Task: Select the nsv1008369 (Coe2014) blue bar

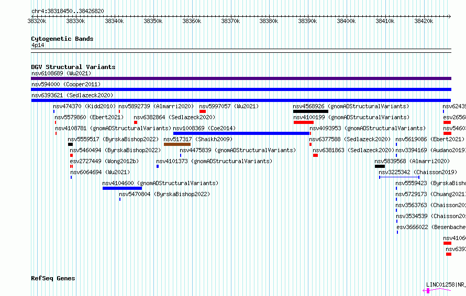Action: pyautogui.click(x=241, y=133)
